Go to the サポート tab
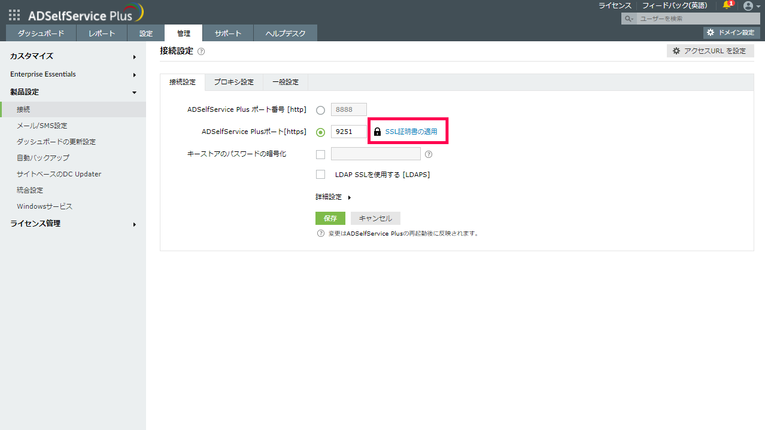The width and height of the screenshot is (765, 430). pyautogui.click(x=228, y=33)
